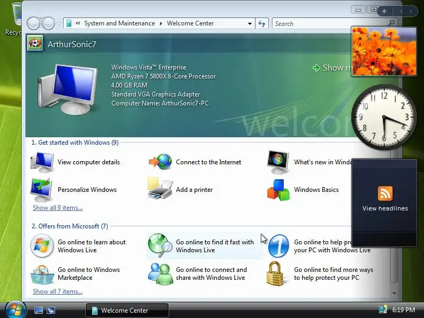This screenshot has height=318, width=424.
Task: Click View headlines in the feed gadget
Action: point(385,208)
